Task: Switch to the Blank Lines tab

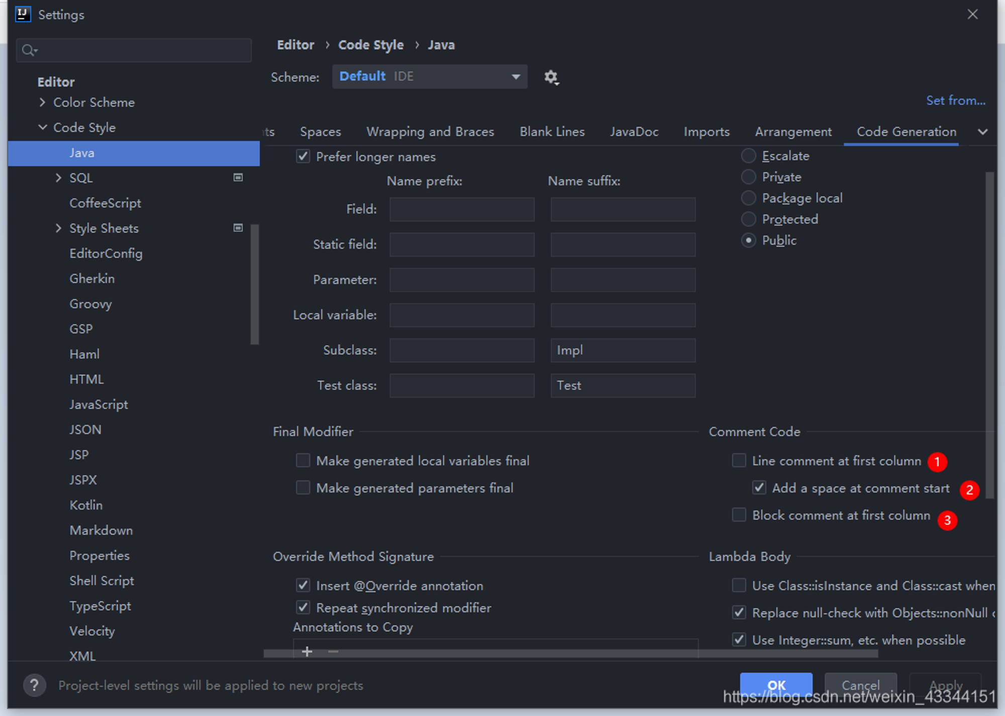Action: click(x=552, y=132)
